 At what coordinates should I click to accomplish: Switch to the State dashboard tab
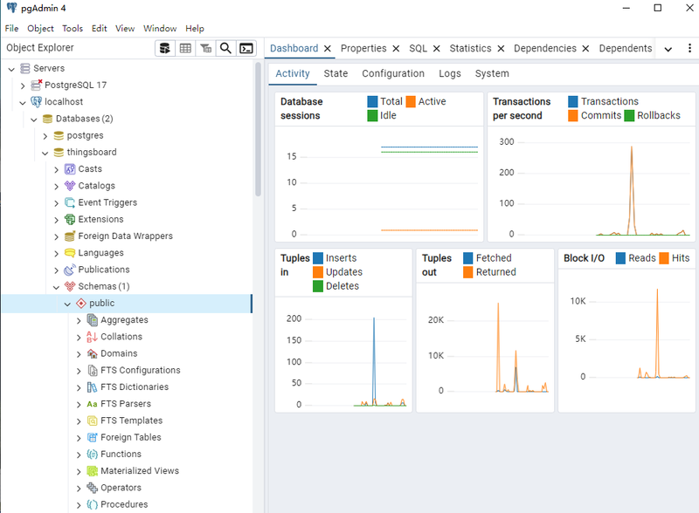(336, 73)
